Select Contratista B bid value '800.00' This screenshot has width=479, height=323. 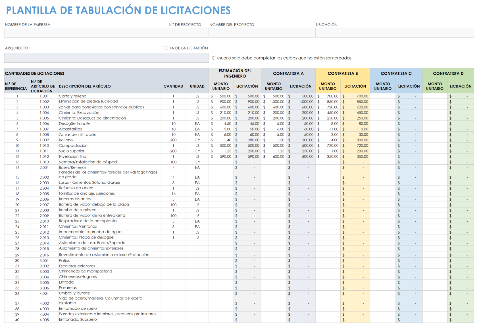pyautogui.click(x=355, y=140)
